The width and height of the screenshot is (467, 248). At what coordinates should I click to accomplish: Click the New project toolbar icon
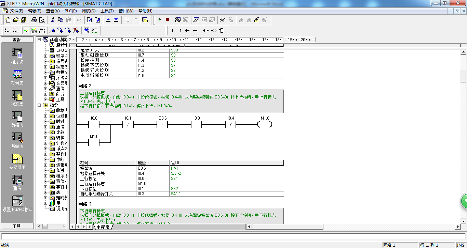(x=8, y=20)
